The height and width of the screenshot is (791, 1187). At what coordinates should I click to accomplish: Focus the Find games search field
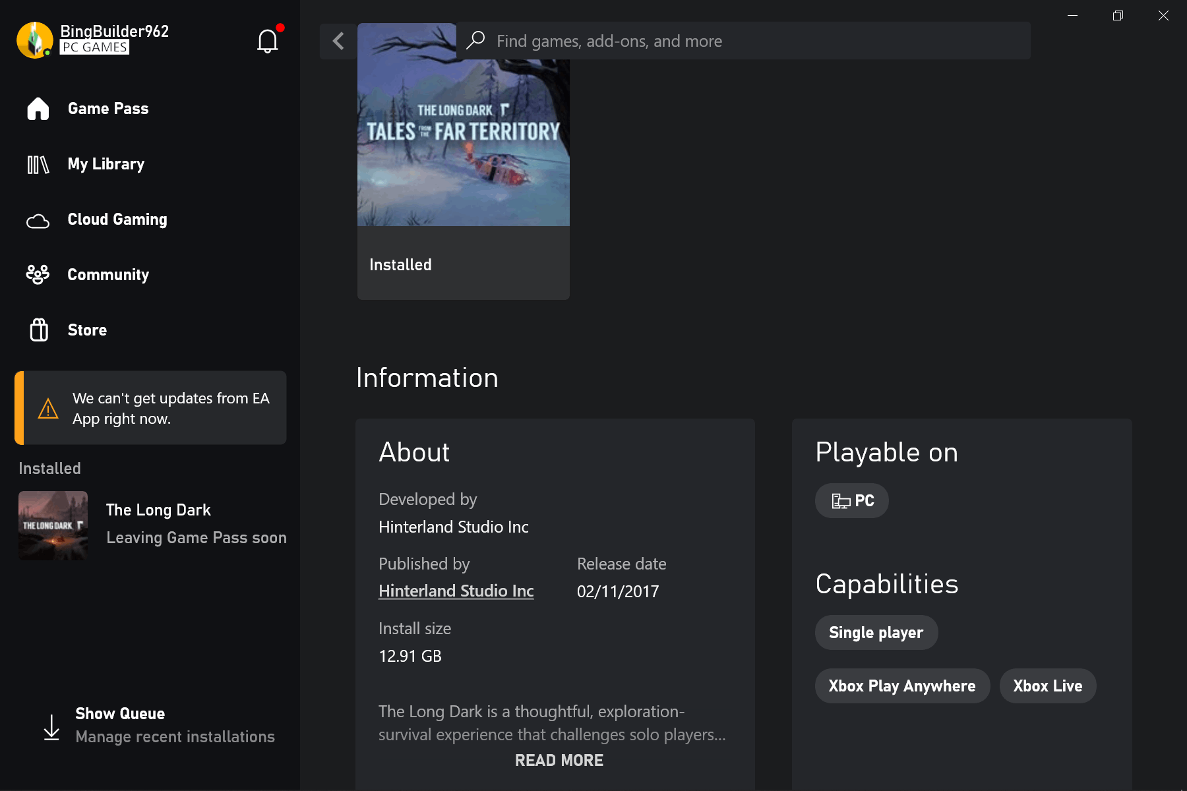pos(744,41)
